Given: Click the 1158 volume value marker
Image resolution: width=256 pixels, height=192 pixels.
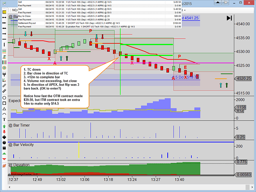Looking at the screenshot, I should [241, 107].
